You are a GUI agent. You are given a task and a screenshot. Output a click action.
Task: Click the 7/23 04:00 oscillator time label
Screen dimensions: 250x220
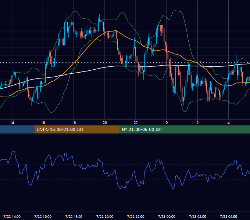228,216
